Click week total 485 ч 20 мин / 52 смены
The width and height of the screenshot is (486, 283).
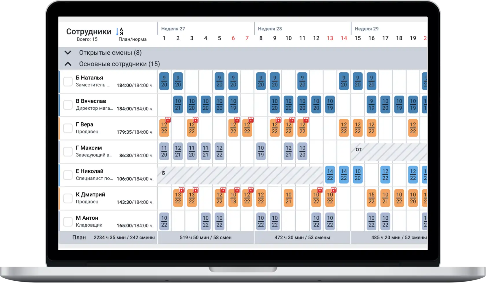coord(399,238)
